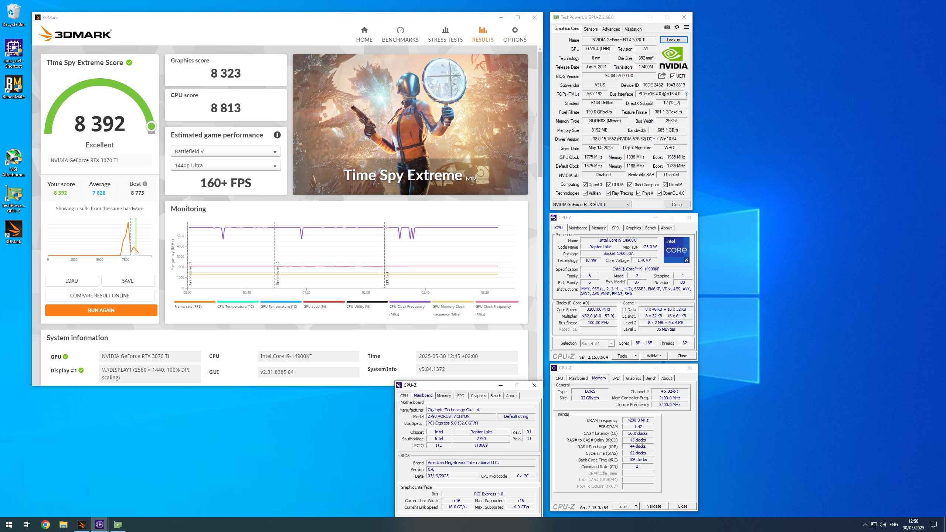Open the 1440p Ultra preset dropdown
The height and width of the screenshot is (532, 946).
(x=225, y=166)
